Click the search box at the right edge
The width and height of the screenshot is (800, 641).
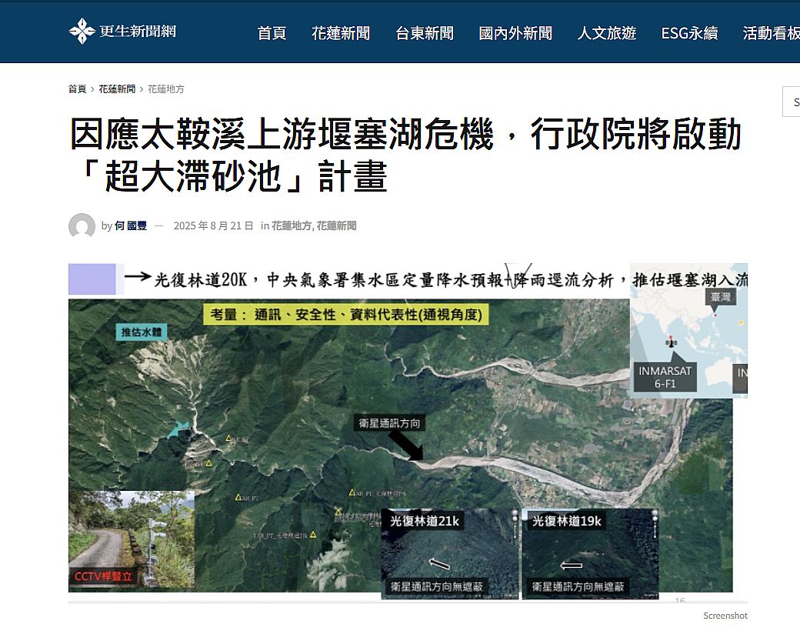click(792, 102)
